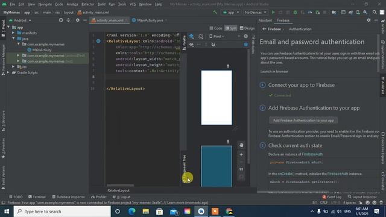Switch to MainActivity.java editor tab
The image size is (386, 217).
[150, 20]
